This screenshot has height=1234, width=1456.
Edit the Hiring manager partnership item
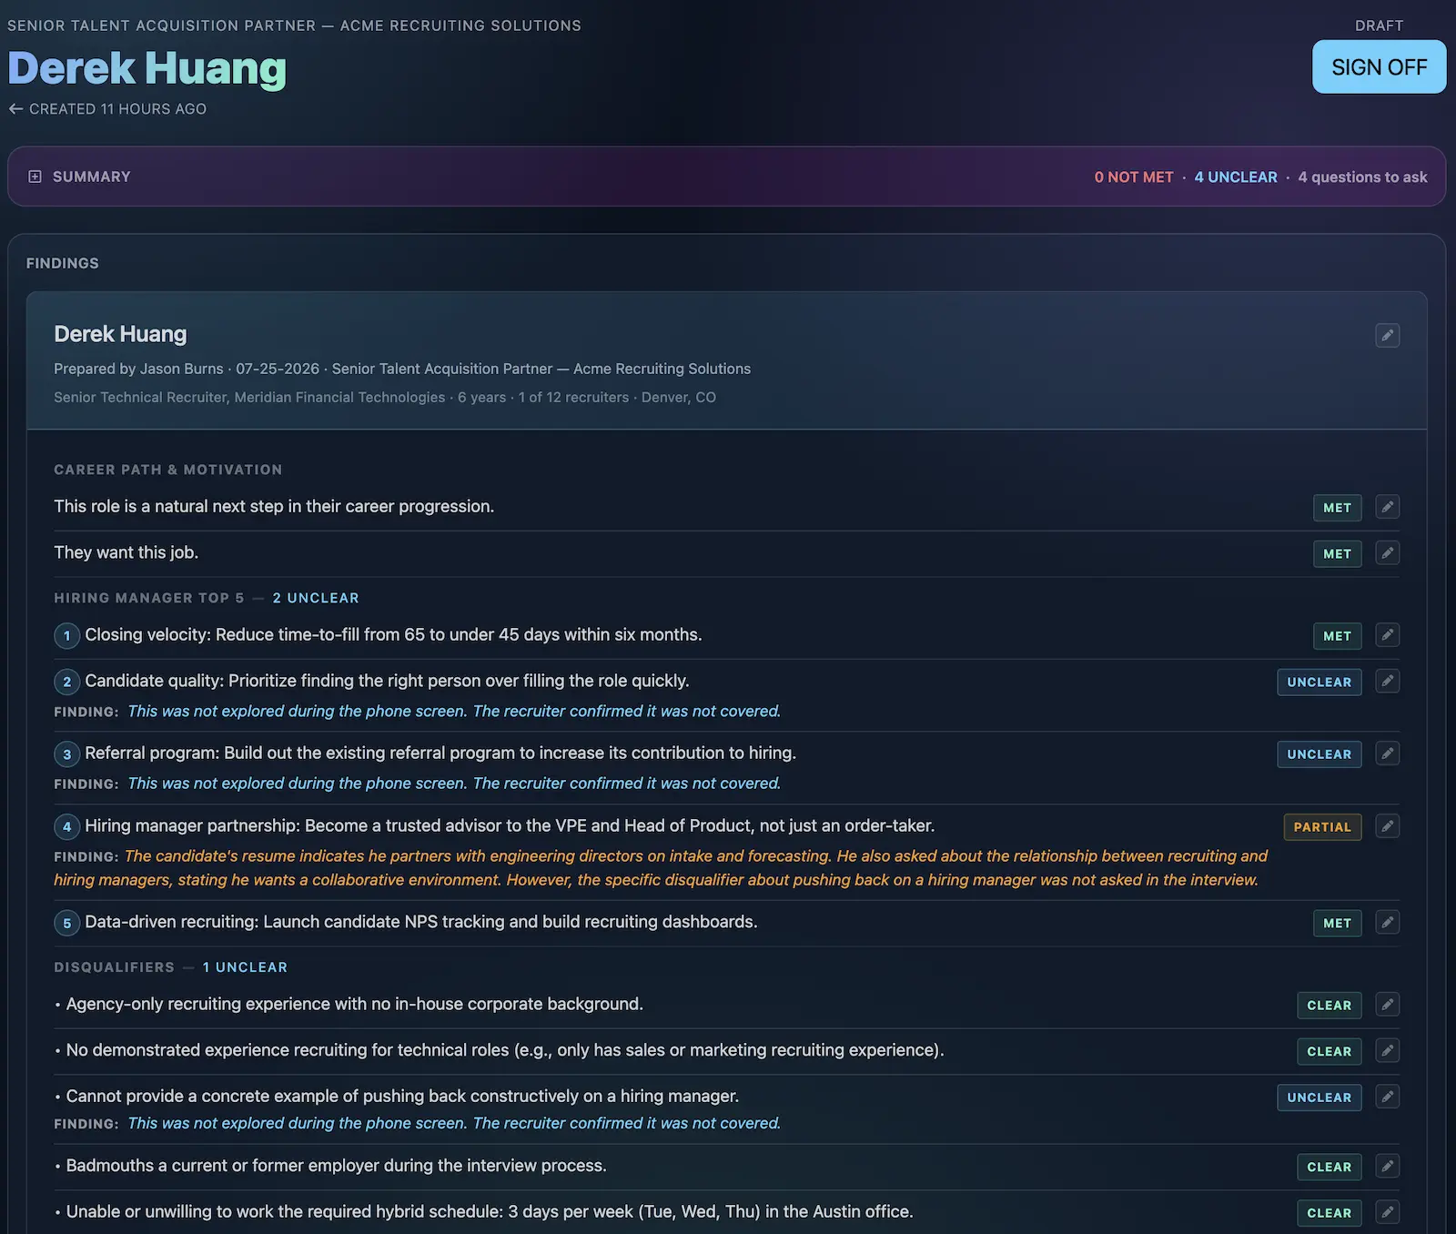point(1387,826)
